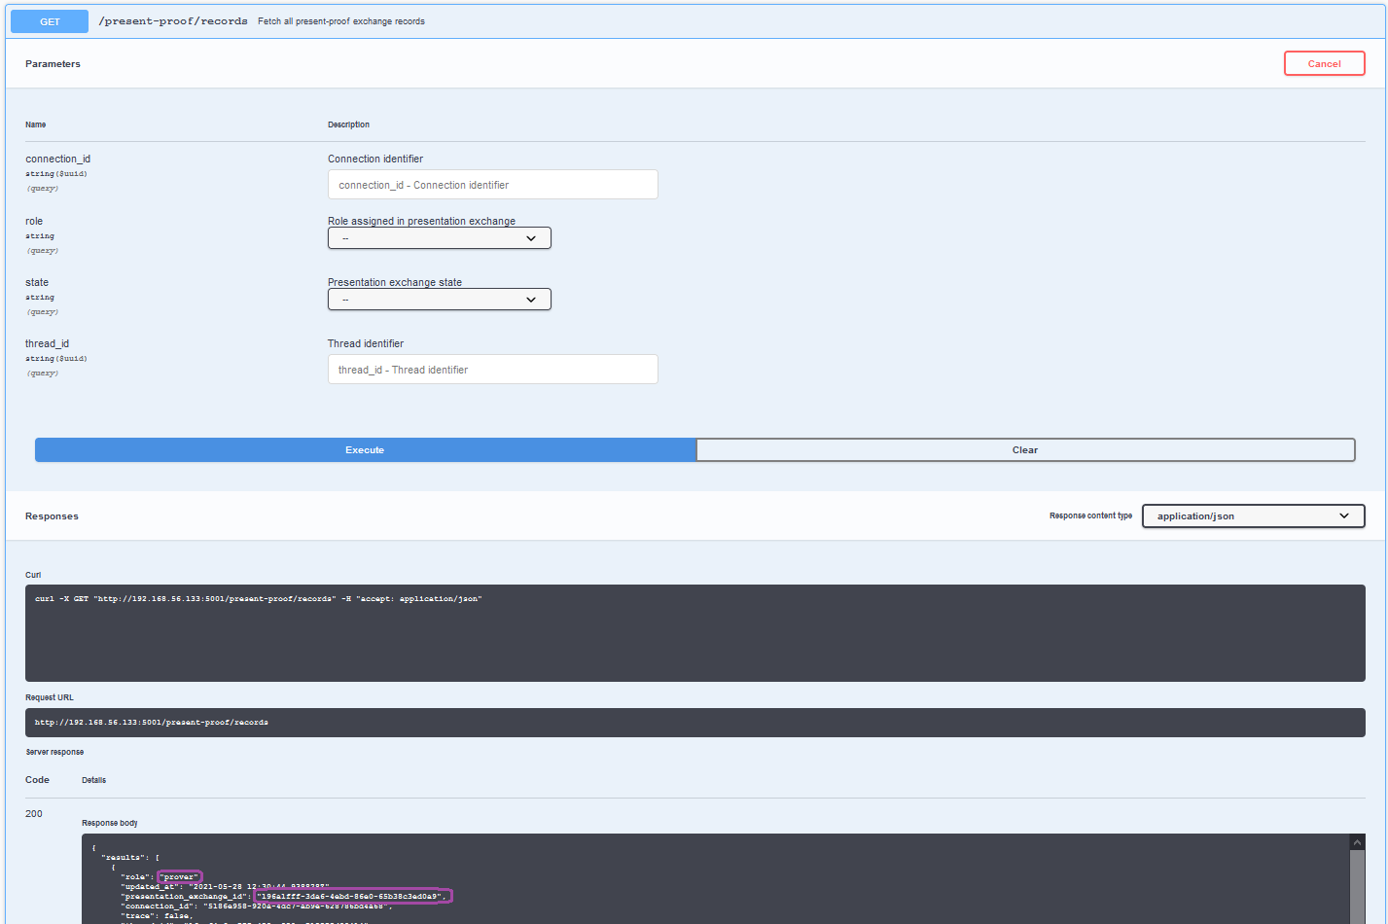Click the scroll-up arrow on response body
This screenshot has height=924, width=1388.
1357,840
